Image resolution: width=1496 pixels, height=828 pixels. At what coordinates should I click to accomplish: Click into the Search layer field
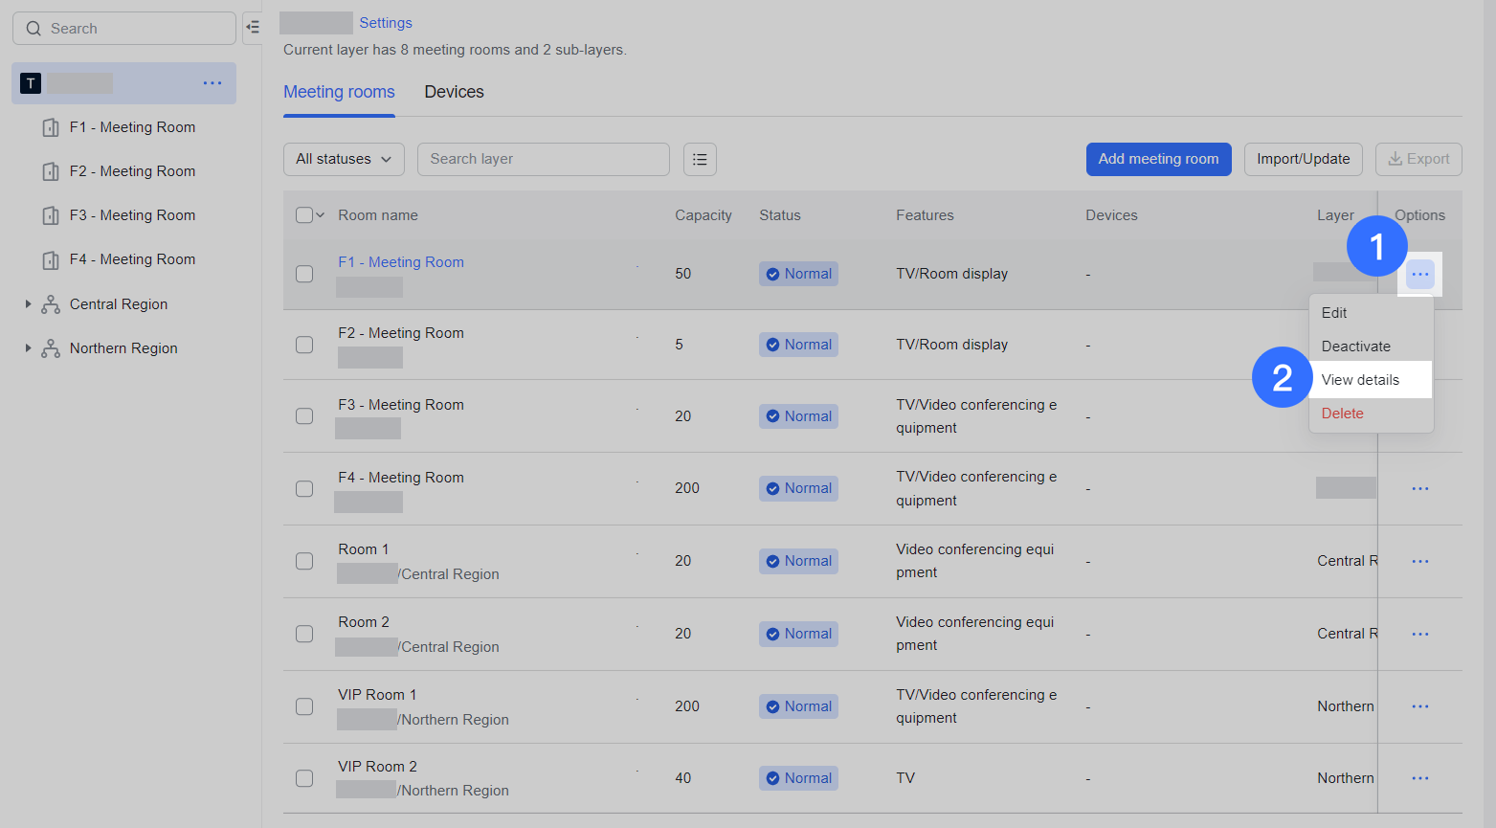pyautogui.click(x=543, y=159)
